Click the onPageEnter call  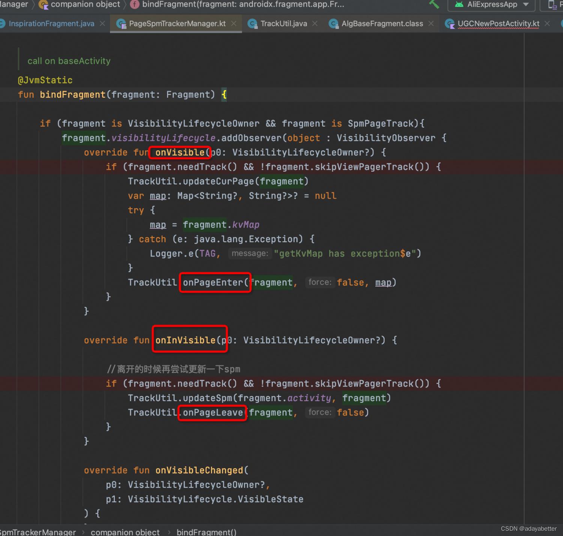(213, 282)
